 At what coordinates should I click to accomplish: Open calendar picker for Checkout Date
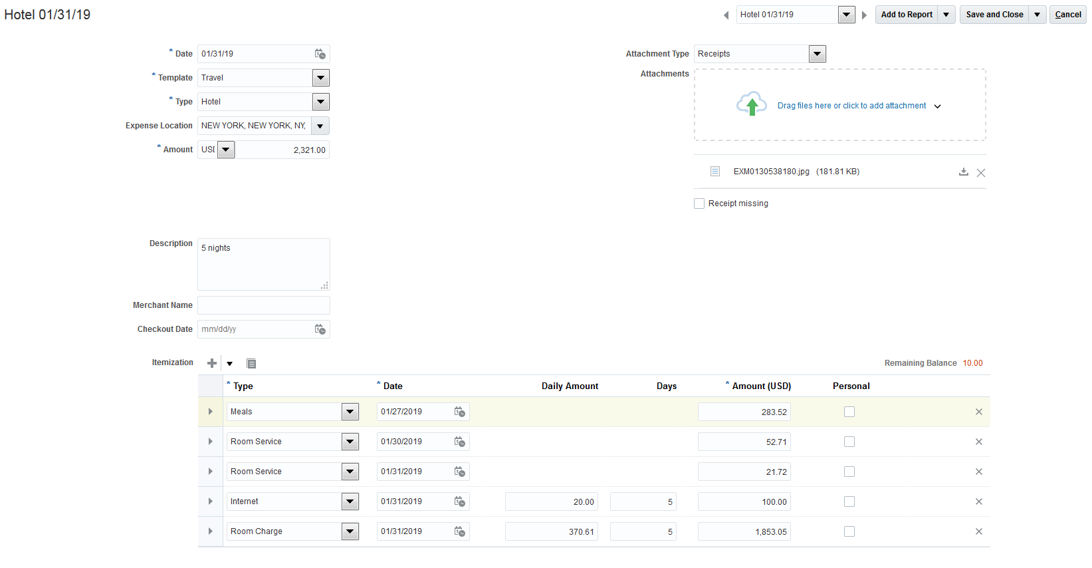320,329
